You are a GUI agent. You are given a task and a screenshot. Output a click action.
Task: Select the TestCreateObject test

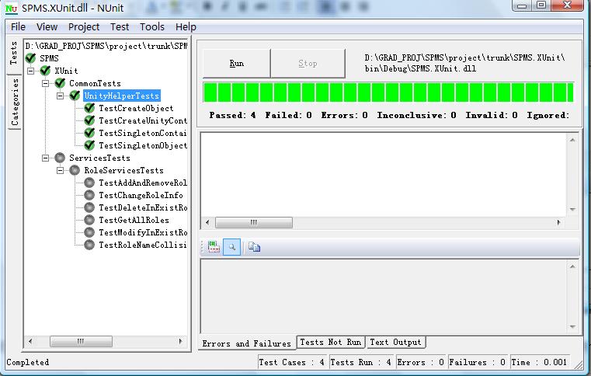136,108
